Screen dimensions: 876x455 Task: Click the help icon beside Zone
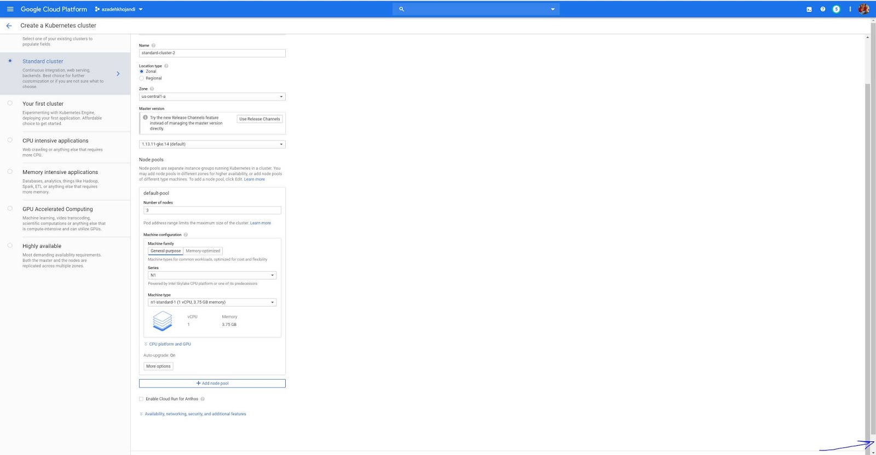(x=152, y=89)
